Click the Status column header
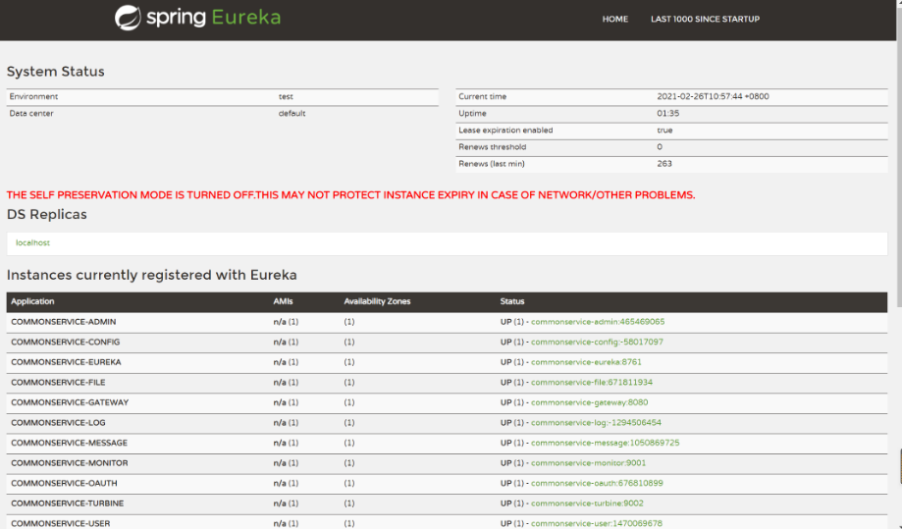 click(x=512, y=301)
